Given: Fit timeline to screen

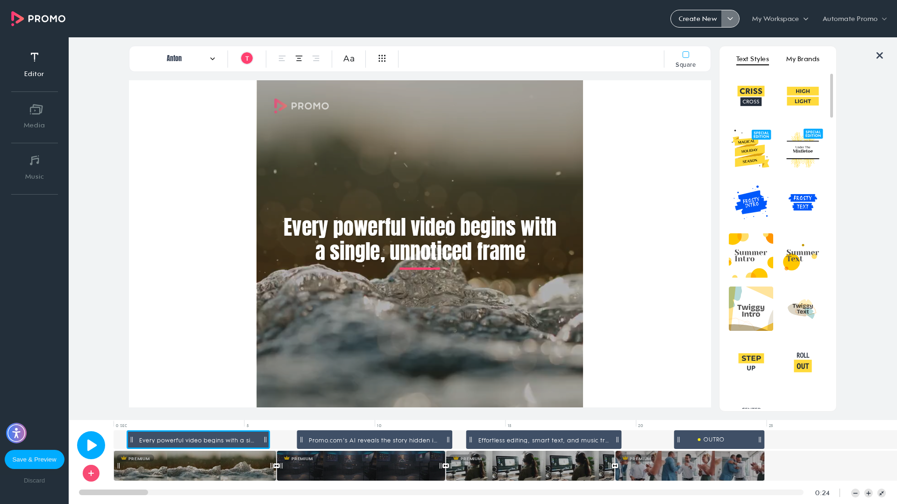Looking at the screenshot, I should [x=882, y=493].
